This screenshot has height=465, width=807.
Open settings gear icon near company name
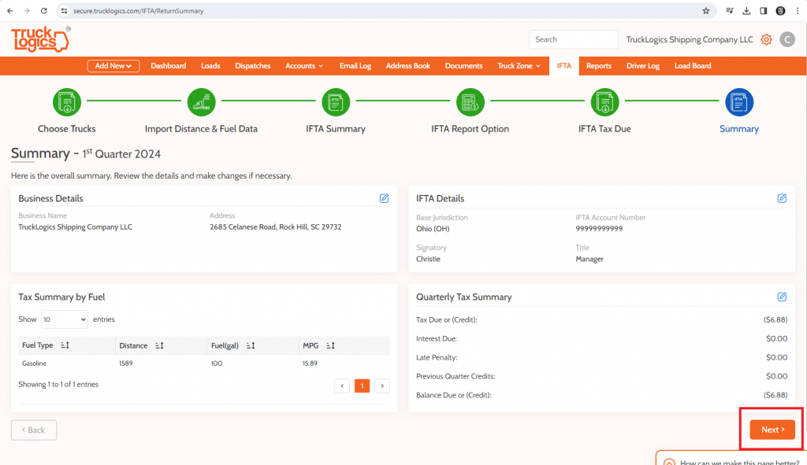766,39
